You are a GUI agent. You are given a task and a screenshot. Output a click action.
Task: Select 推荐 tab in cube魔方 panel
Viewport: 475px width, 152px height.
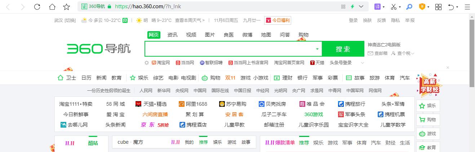[x=203, y=142]
